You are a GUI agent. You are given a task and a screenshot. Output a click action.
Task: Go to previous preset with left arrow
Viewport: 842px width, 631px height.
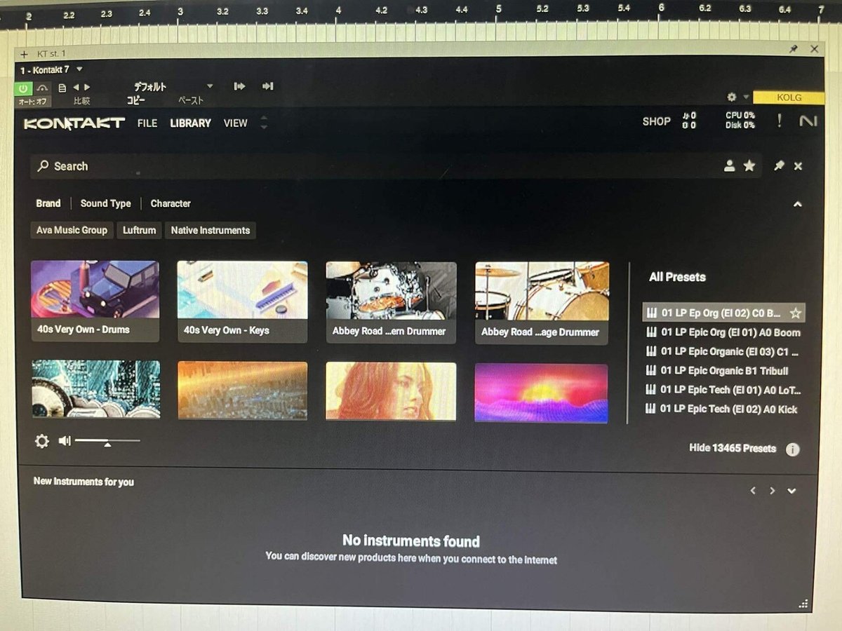[76, 88]
